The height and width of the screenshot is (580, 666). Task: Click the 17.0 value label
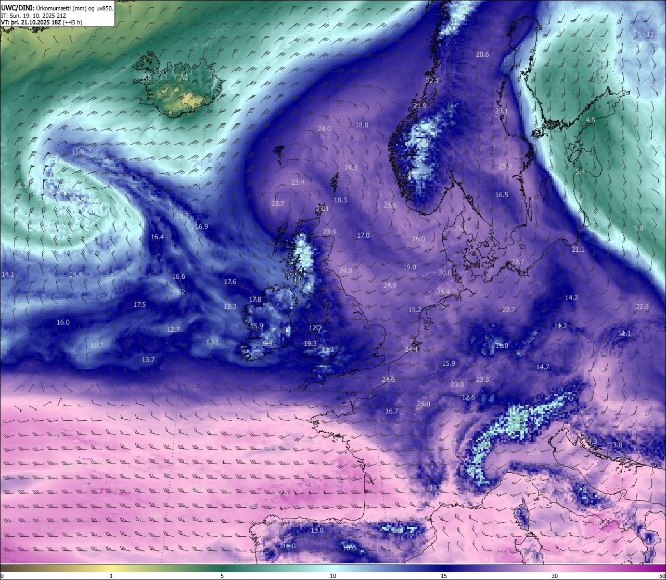(363, 235)
